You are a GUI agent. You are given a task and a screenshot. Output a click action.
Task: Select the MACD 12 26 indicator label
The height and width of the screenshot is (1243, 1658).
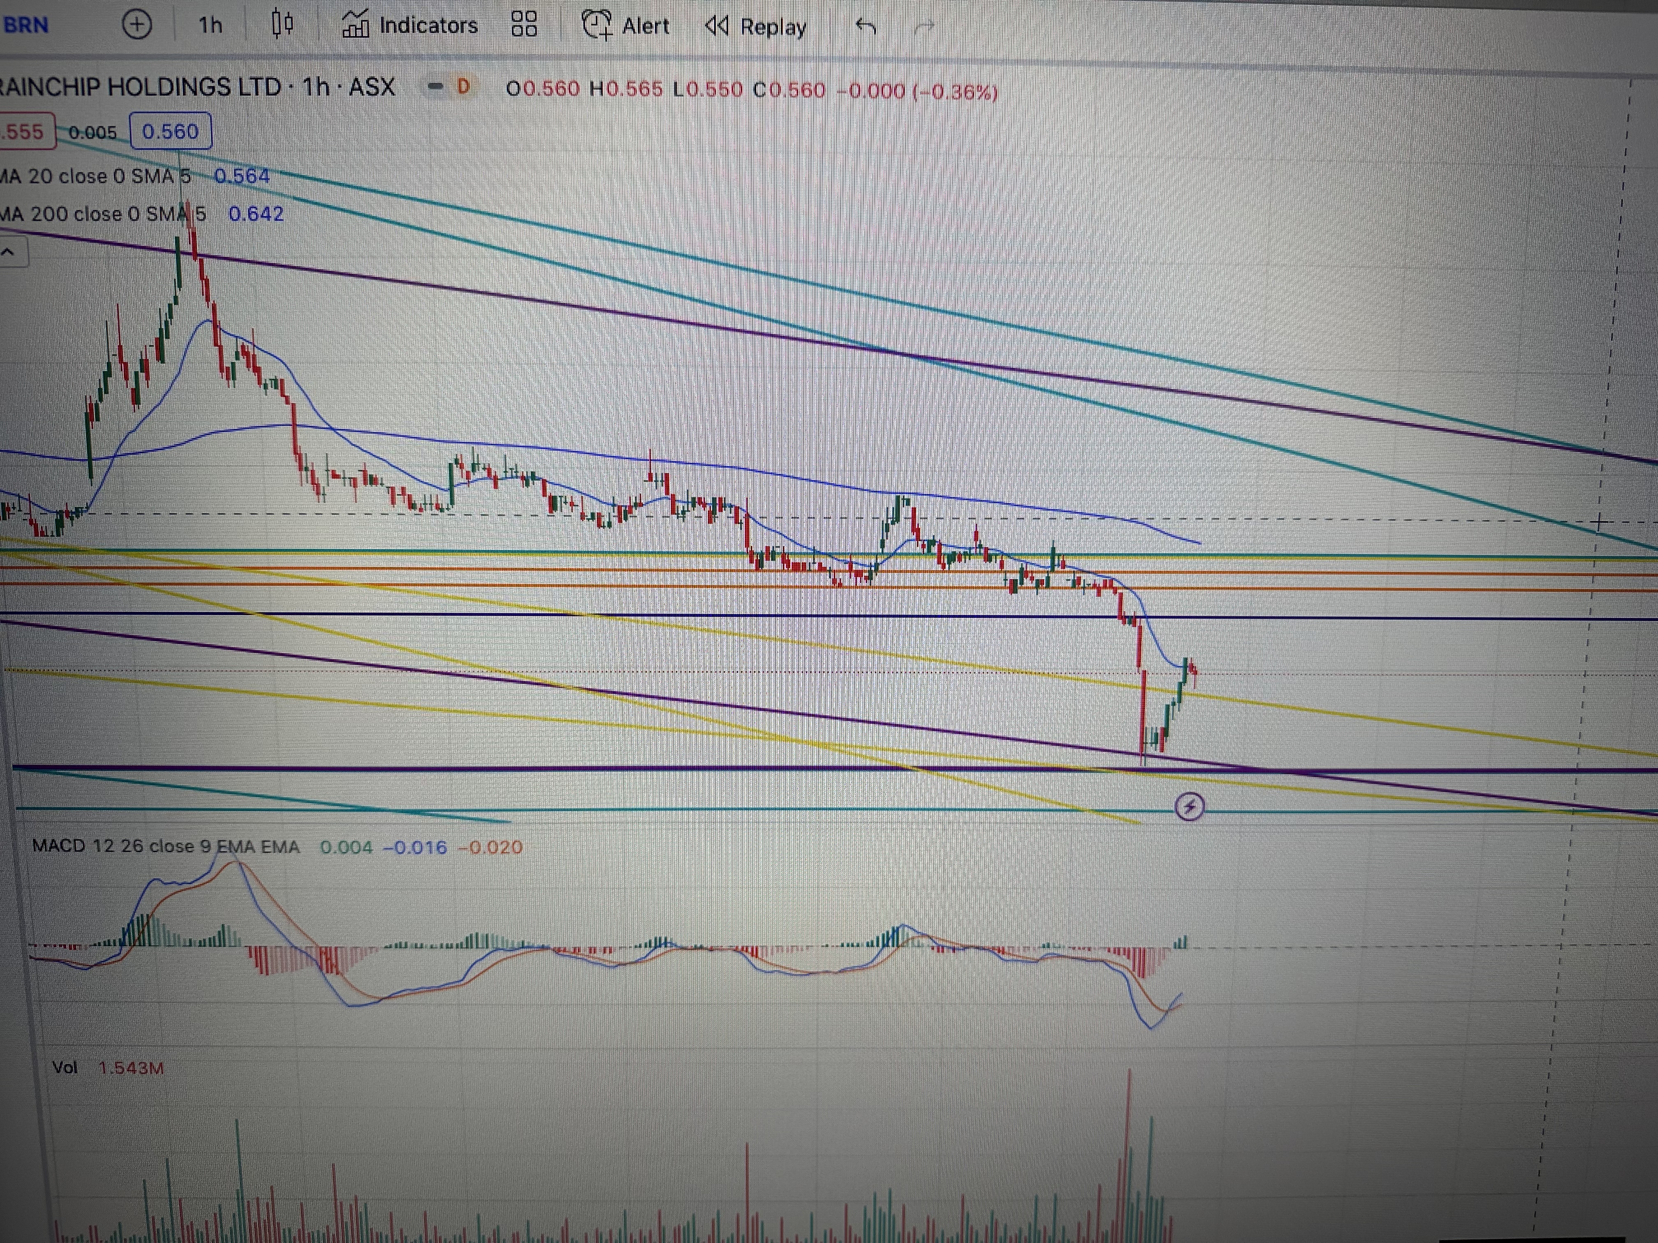(166, 847)
